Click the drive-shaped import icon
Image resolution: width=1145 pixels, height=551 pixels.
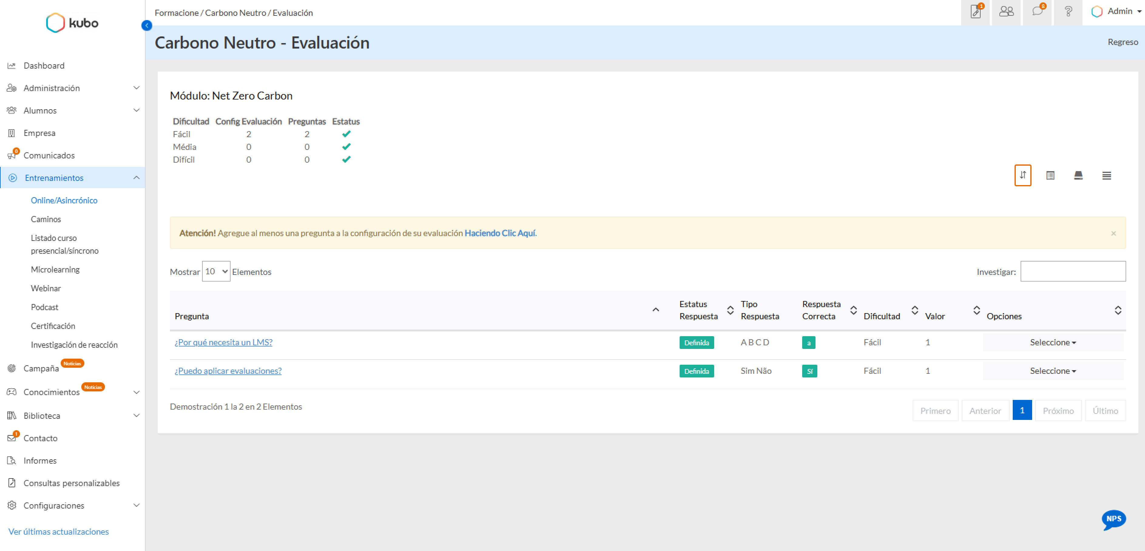pos(1078,175)
